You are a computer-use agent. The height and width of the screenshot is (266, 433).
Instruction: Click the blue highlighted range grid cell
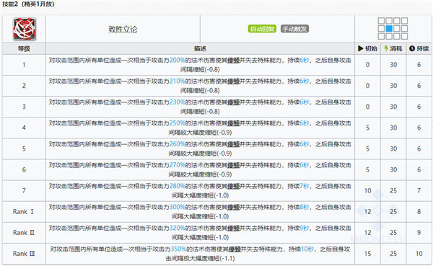(x=389, y=28)
